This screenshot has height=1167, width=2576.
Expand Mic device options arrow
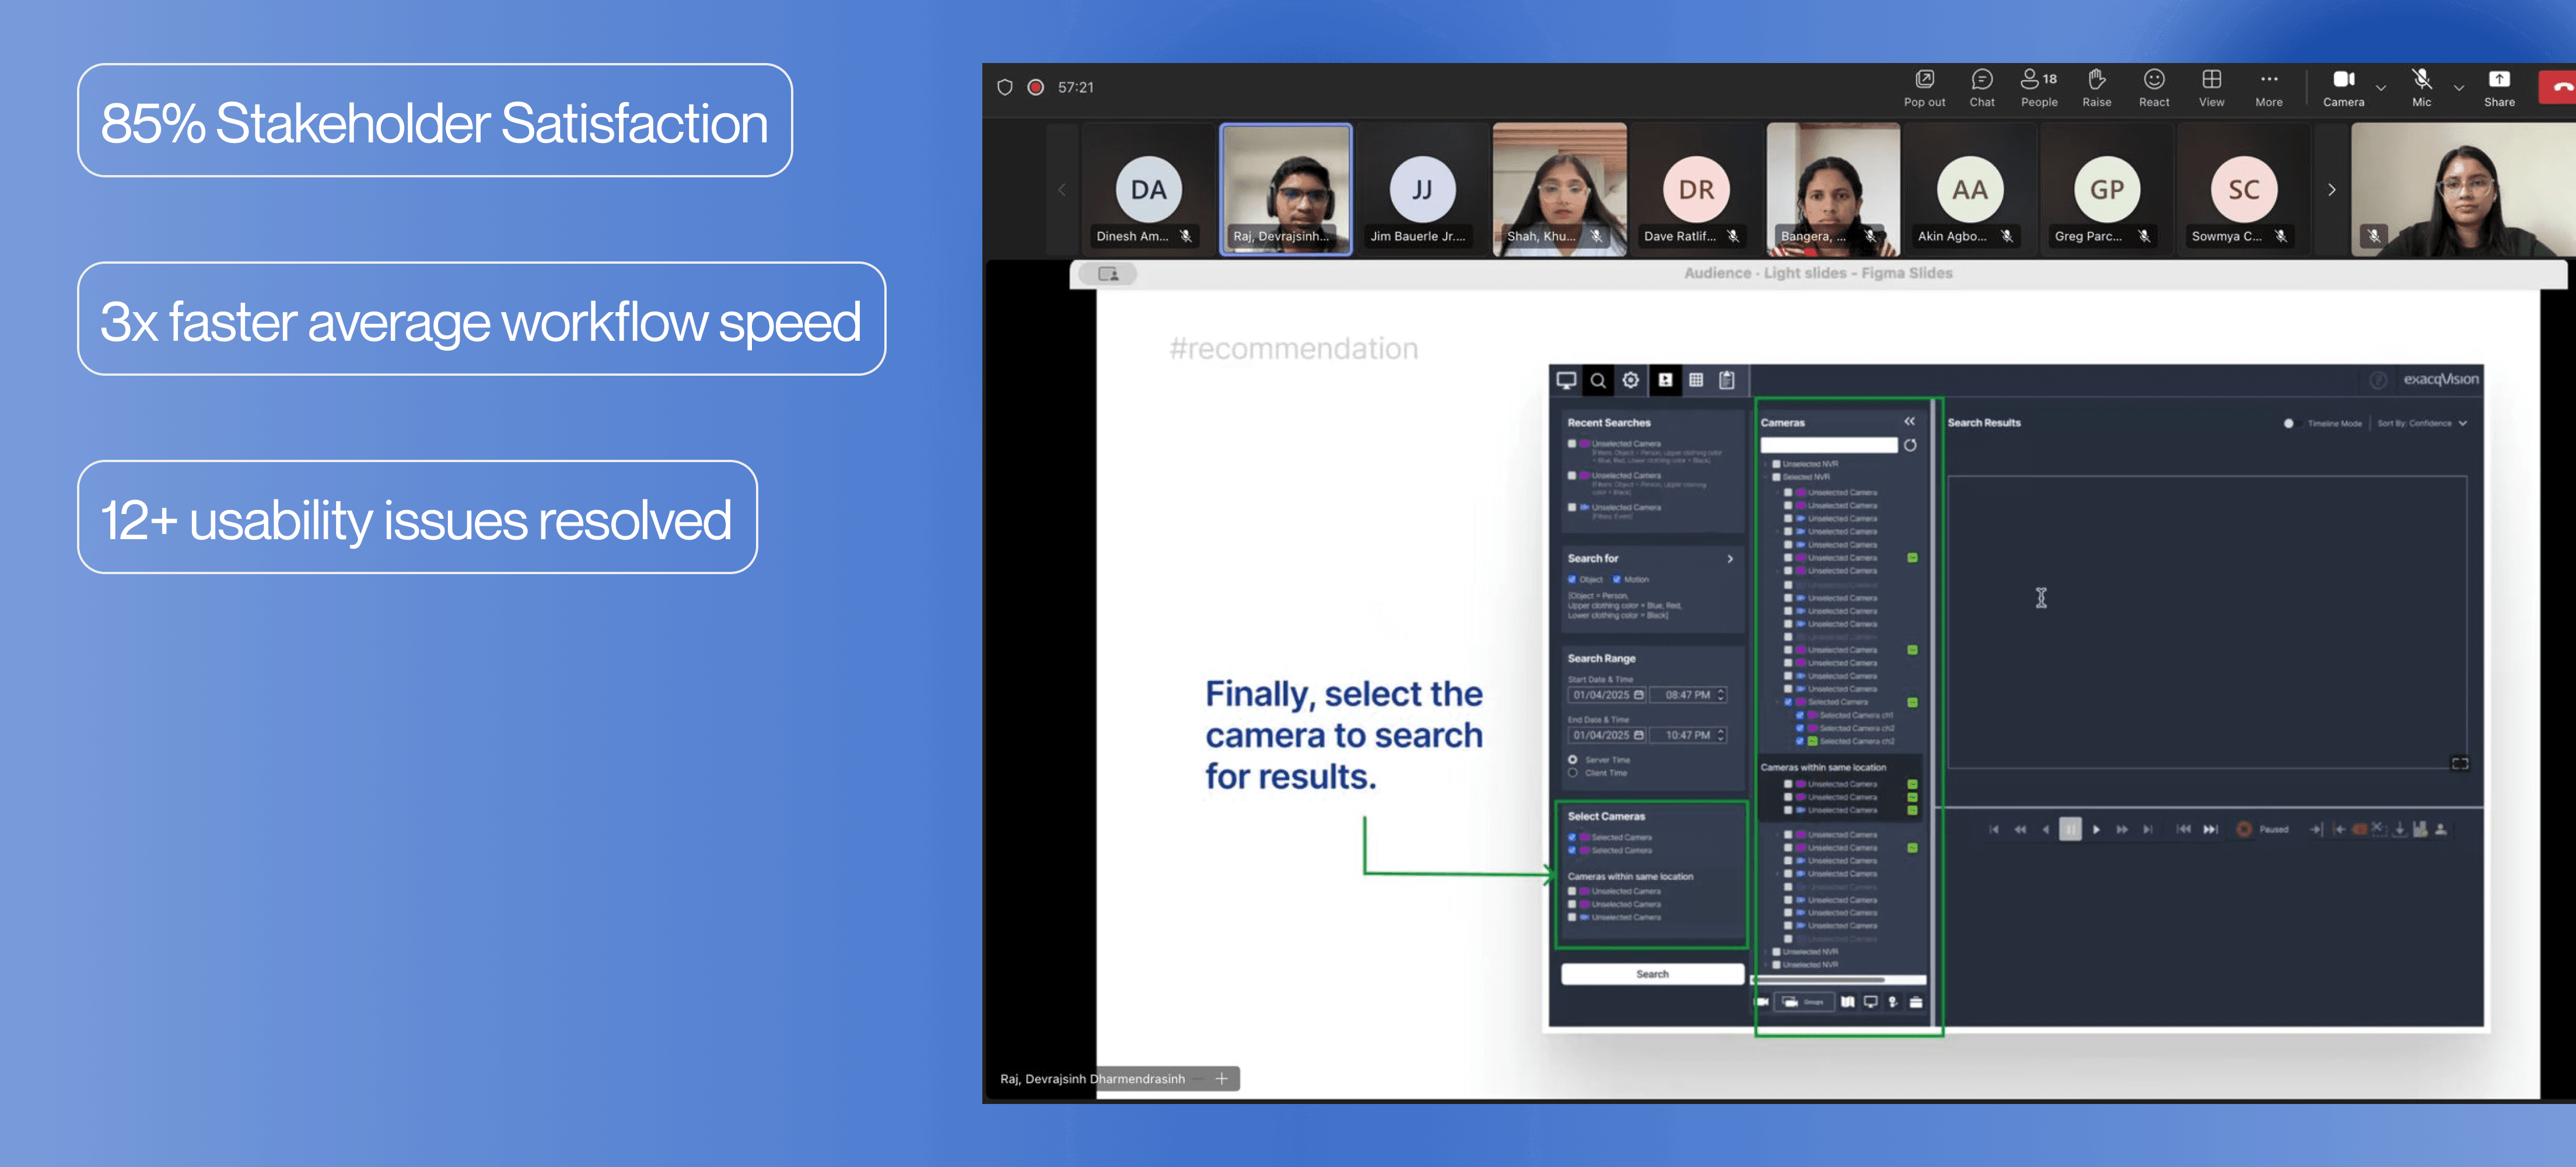tap(2459, 88)
